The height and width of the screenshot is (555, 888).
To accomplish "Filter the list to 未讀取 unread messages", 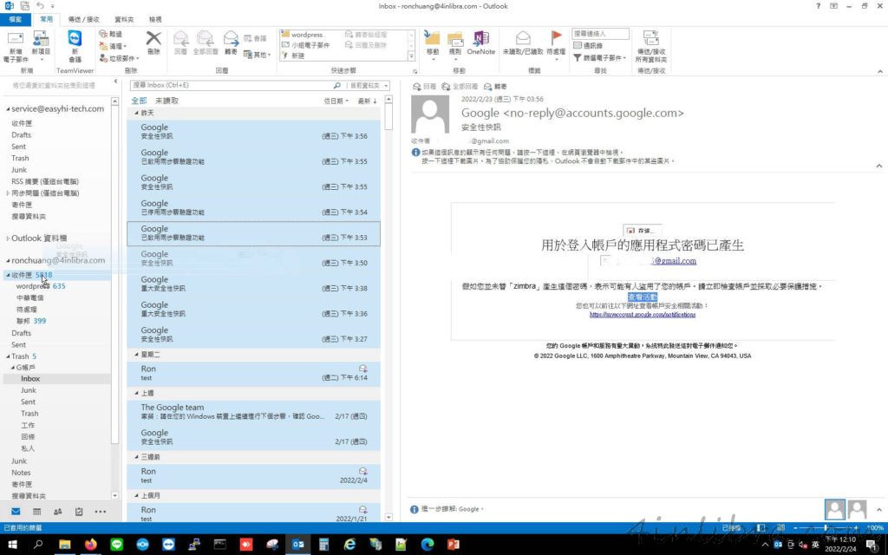I will [x=166, y=101].
